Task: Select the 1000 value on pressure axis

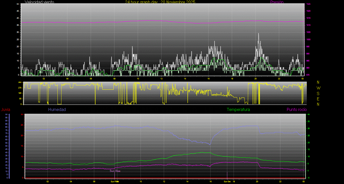Action: 308,40
